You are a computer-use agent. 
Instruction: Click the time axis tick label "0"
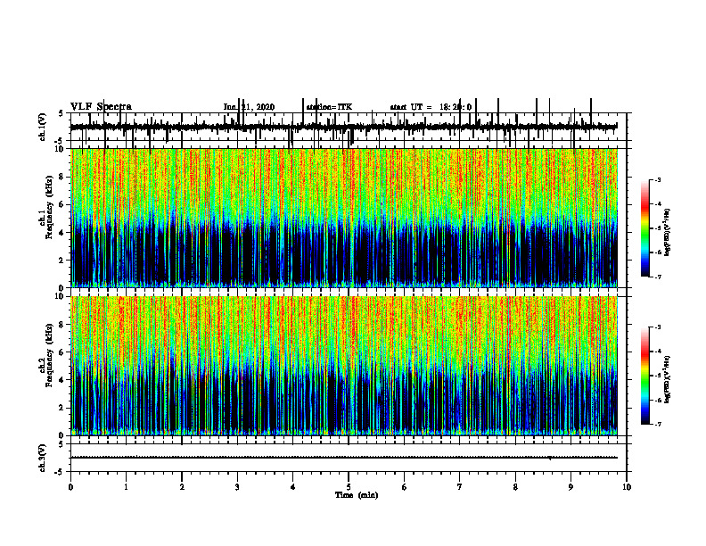[70, 487]
